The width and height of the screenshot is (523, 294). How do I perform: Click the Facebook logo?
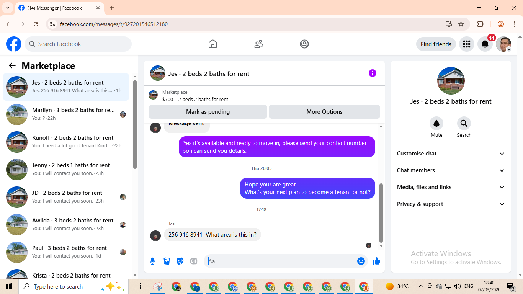click(14, 44)
